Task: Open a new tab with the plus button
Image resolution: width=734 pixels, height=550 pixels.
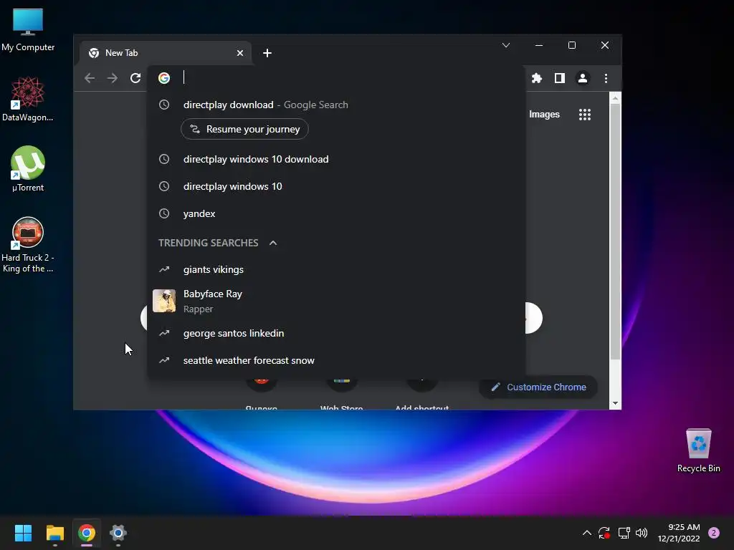Action: (x=267, y=53)
